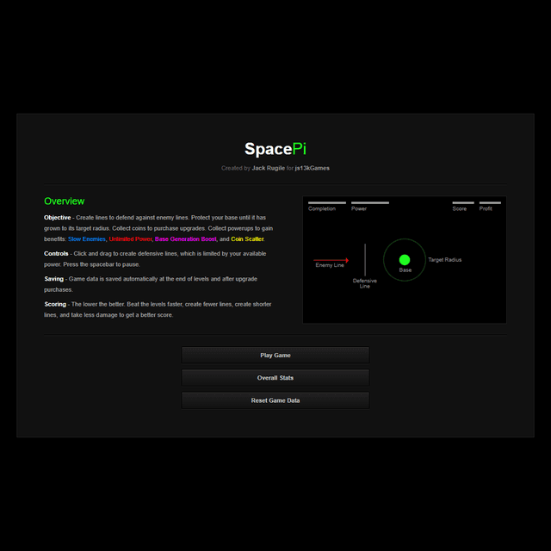Click the Target Radius label
This screenshot has height=551, width=551.
click(444, 259)
